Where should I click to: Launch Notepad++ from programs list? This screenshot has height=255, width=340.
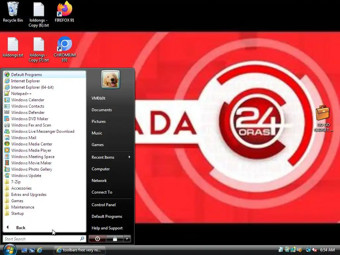point(44,93)
